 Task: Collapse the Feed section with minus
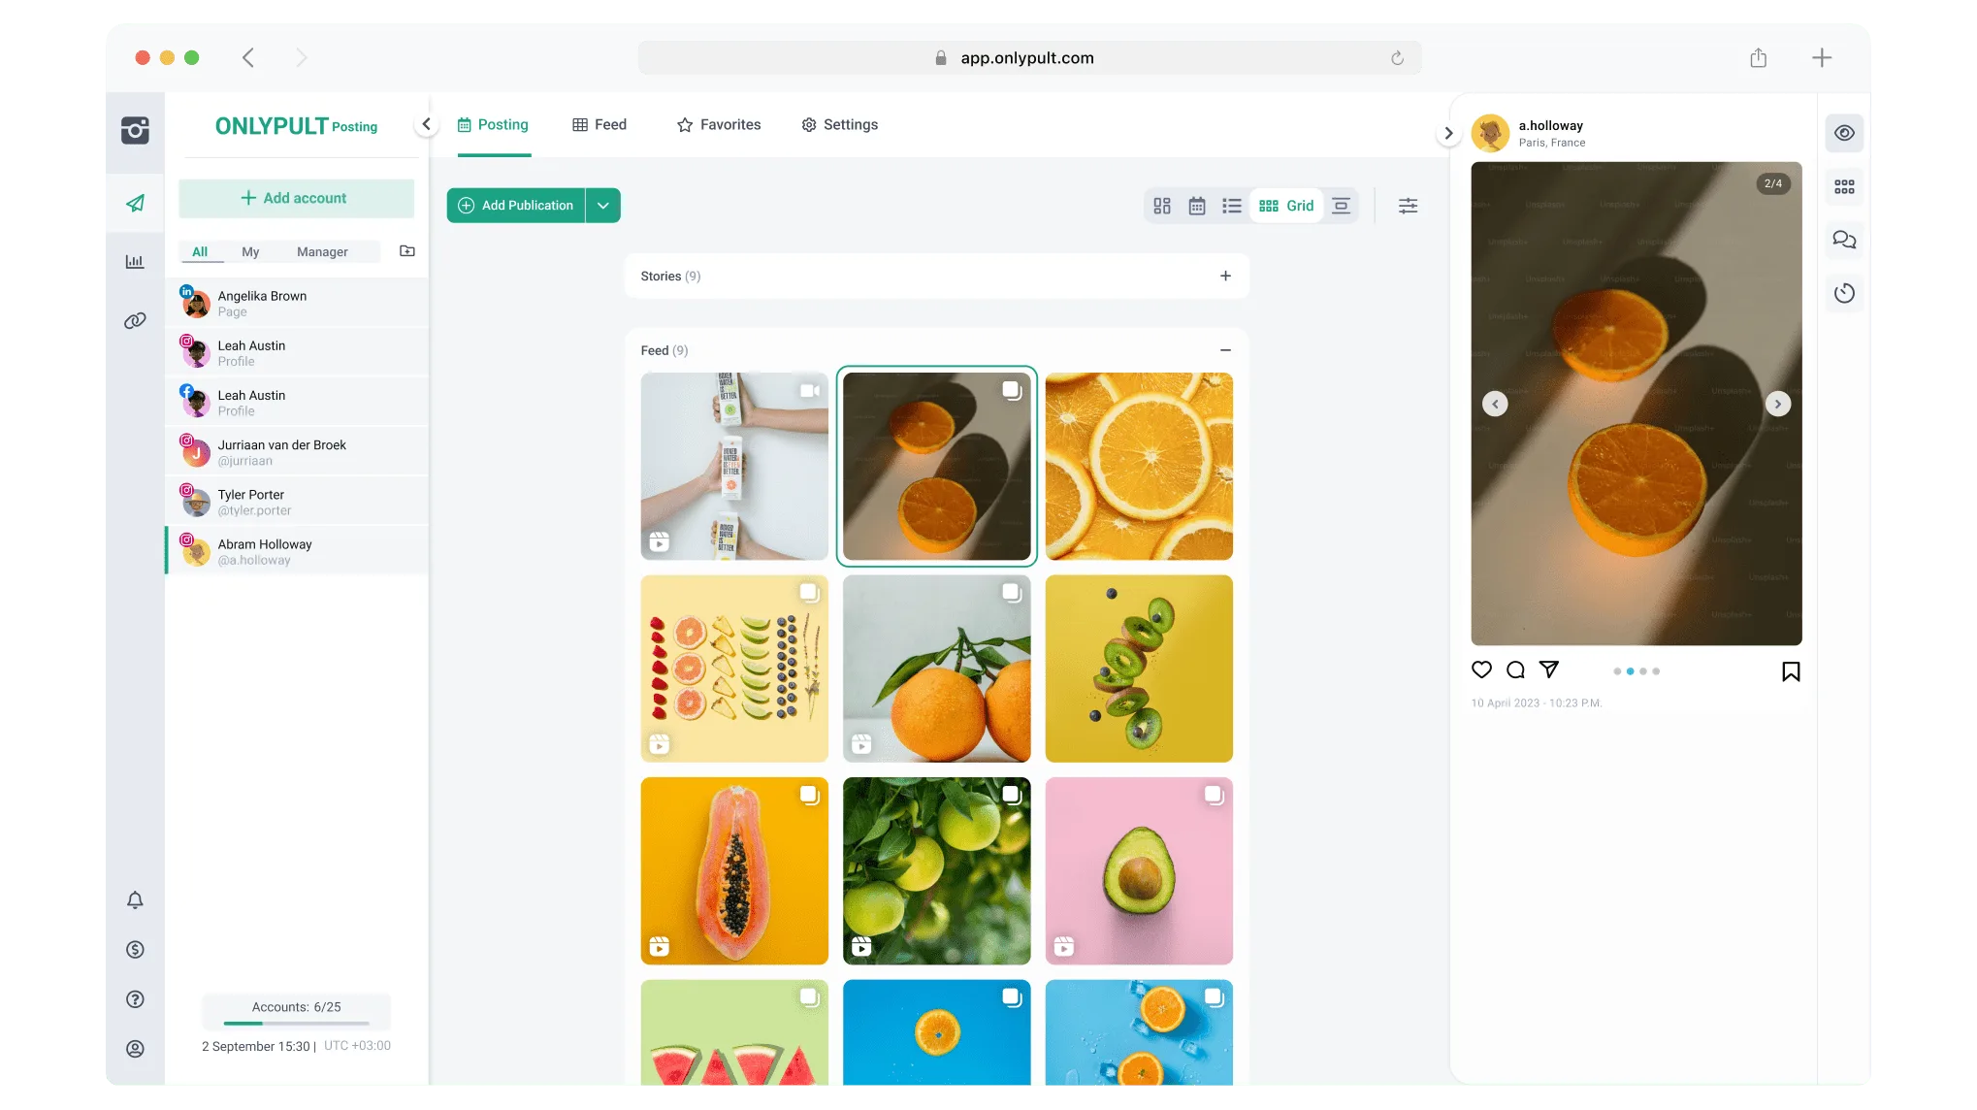(x=1225, y=350)
